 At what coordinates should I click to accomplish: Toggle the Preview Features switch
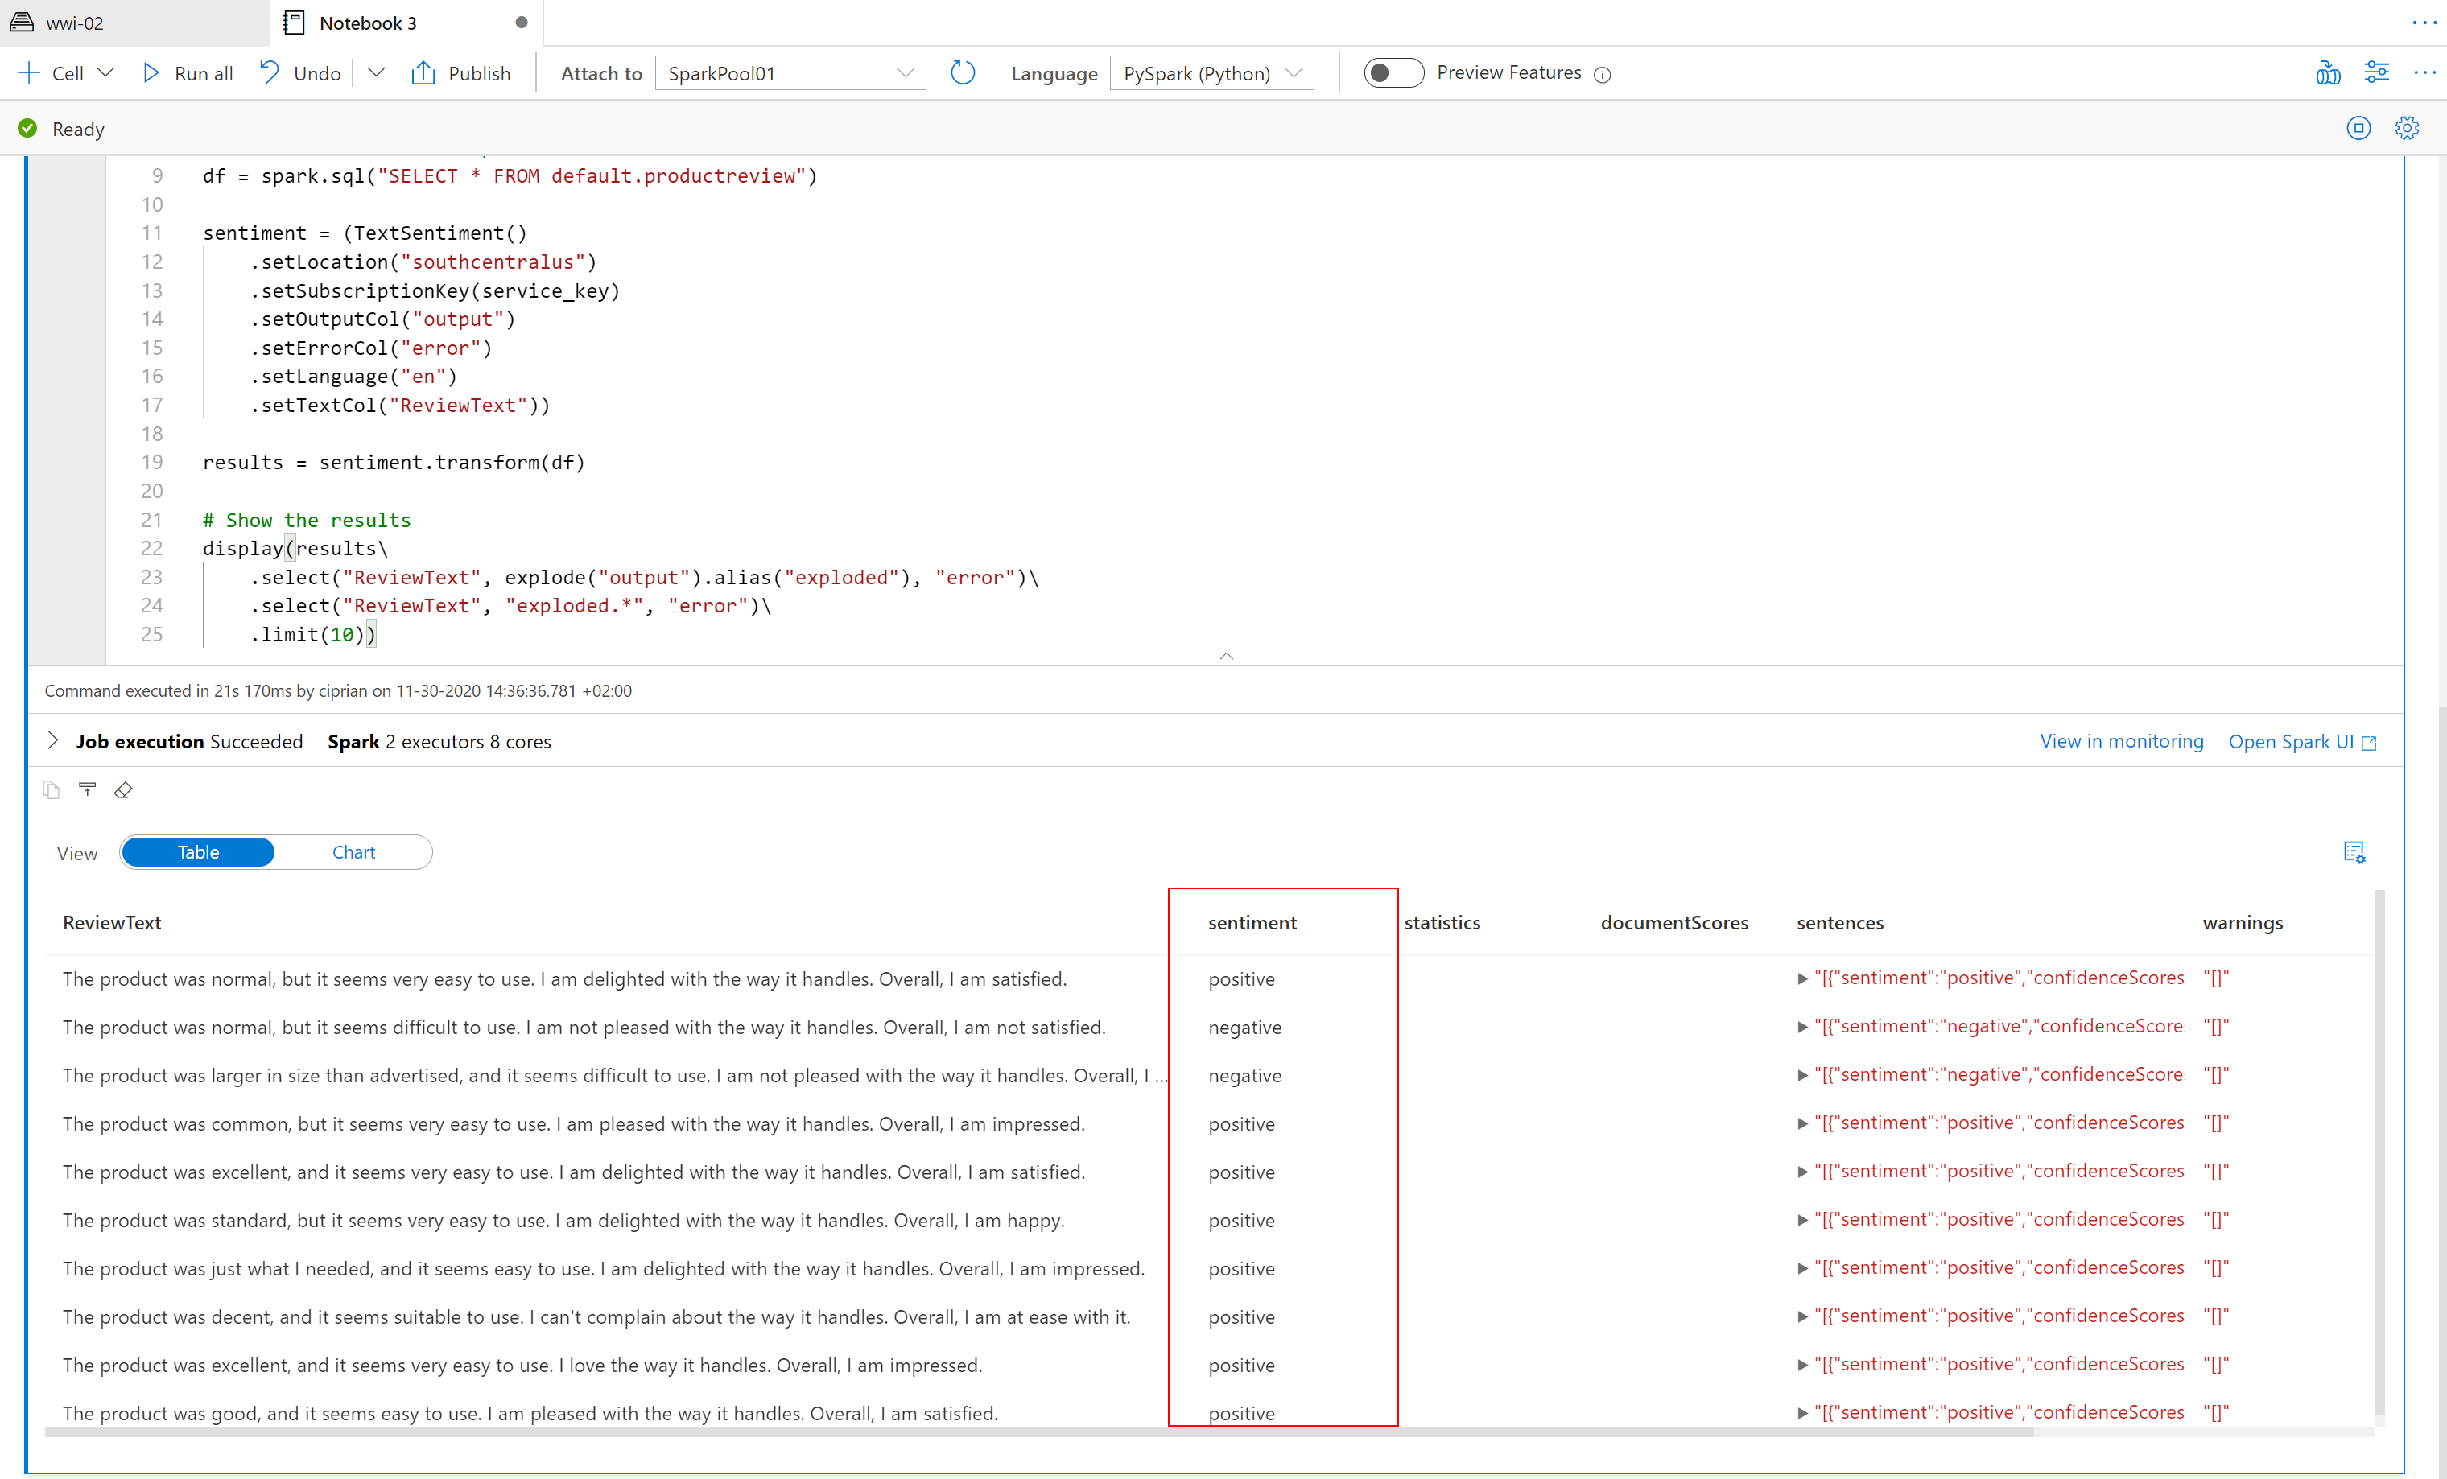tap(1393, 72)
